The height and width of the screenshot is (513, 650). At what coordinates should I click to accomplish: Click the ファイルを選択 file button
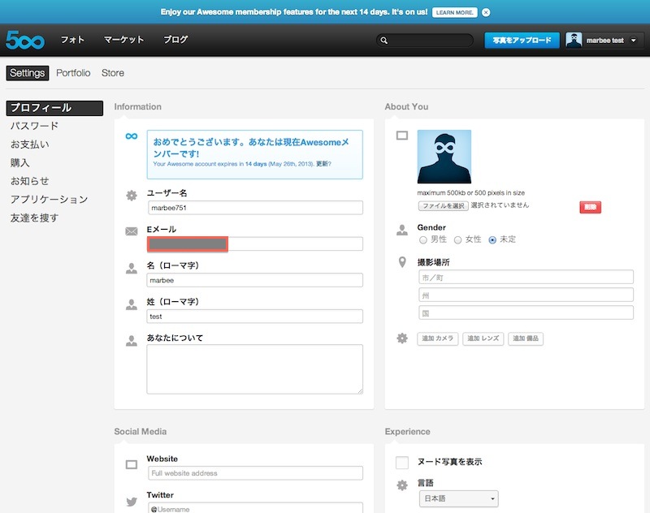click(x=443, y=206)
